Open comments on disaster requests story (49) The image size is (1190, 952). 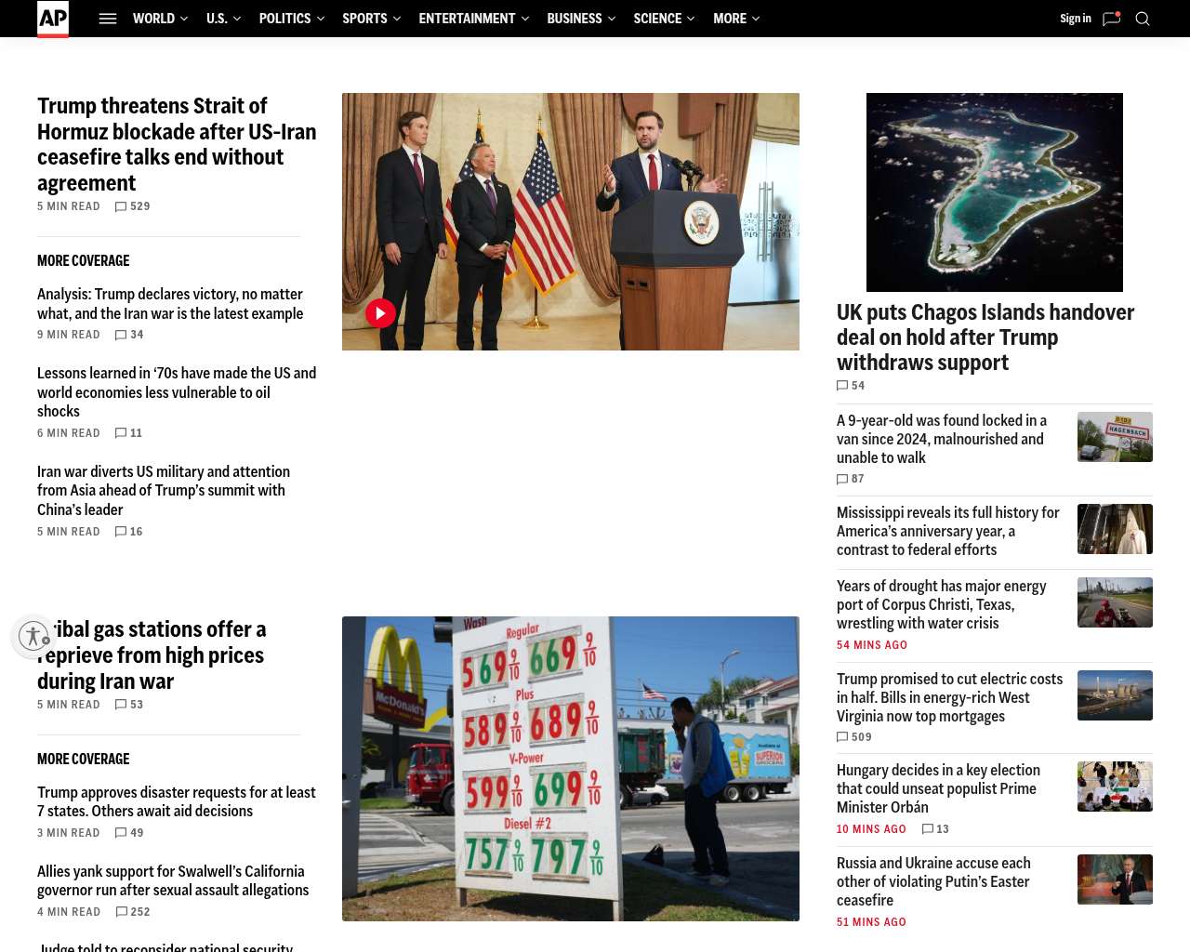pos(129,833)
